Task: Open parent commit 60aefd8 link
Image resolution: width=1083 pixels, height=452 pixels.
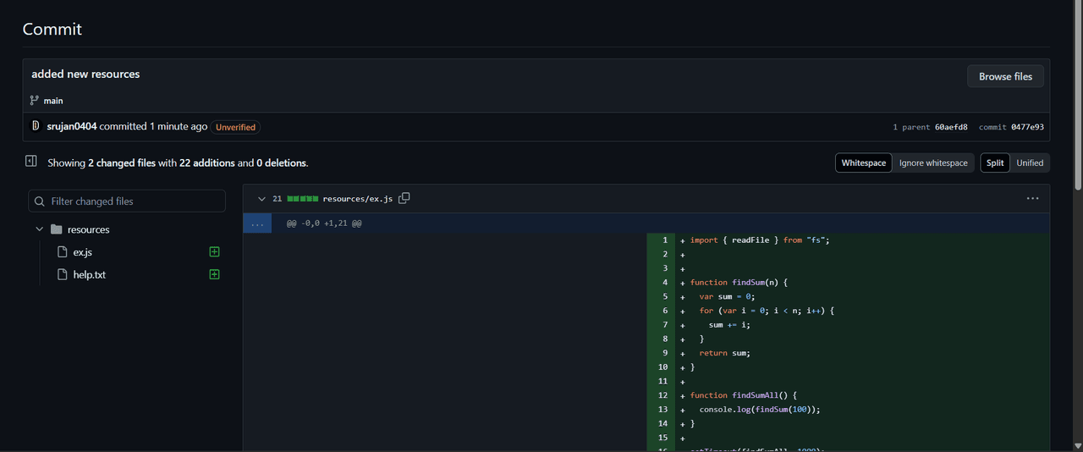Action: pyautogui.click(x=951, y=127)
